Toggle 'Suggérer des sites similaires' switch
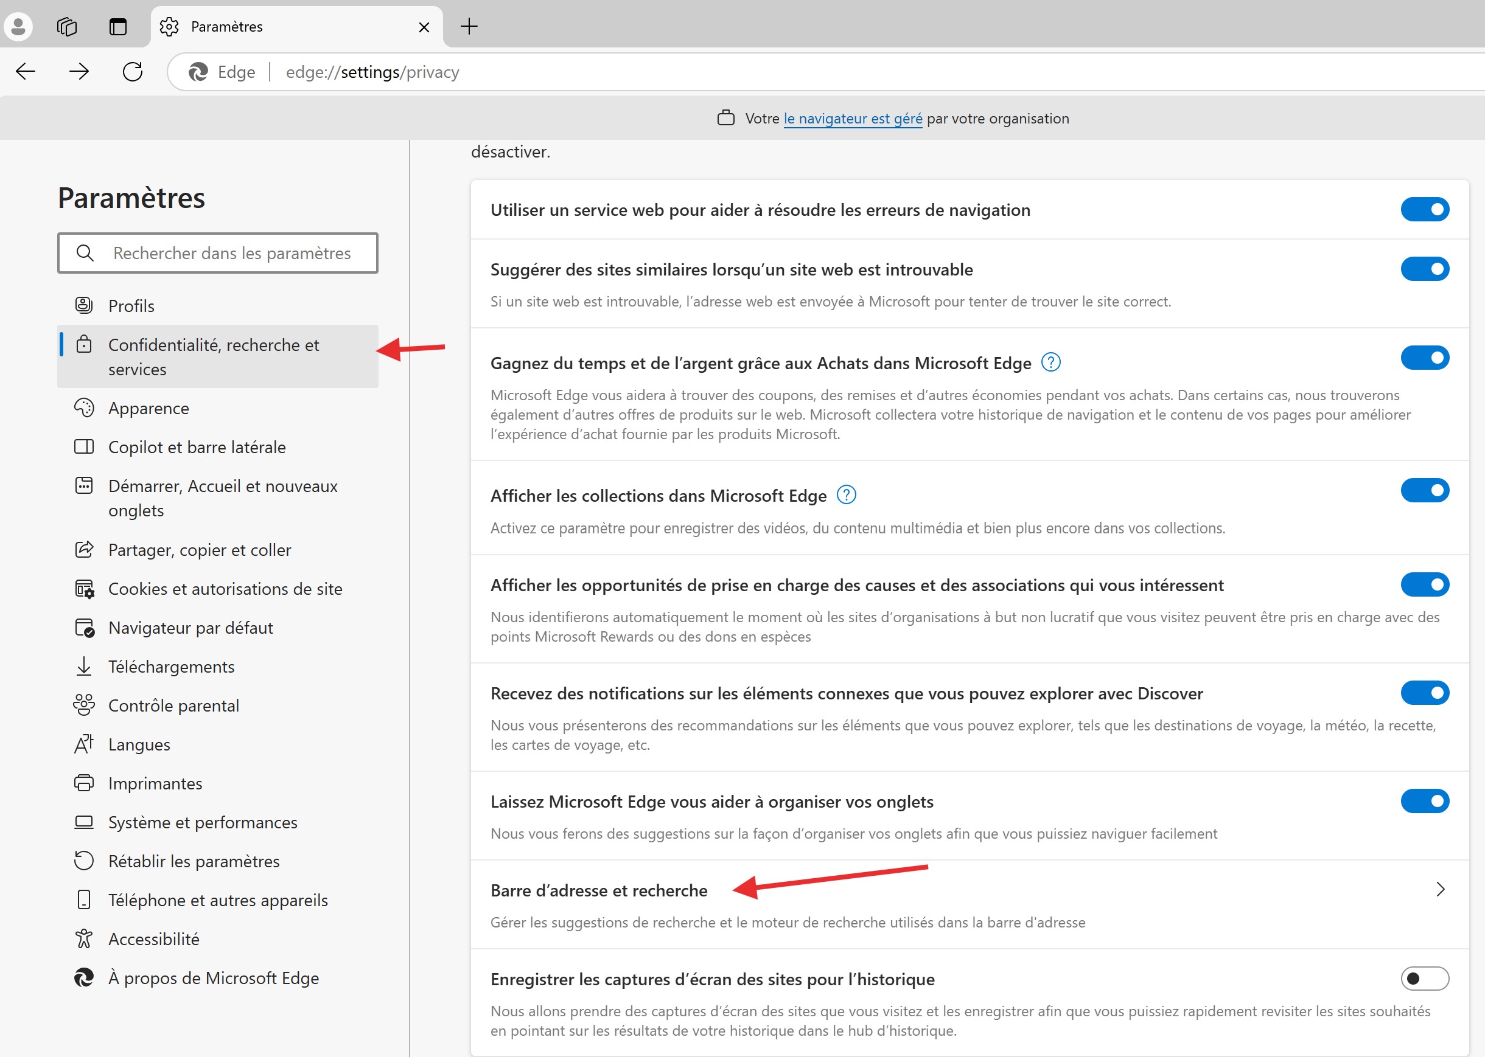Image resolution: width=1485 pixels, height=1057 pixels. click(1425, 269)
